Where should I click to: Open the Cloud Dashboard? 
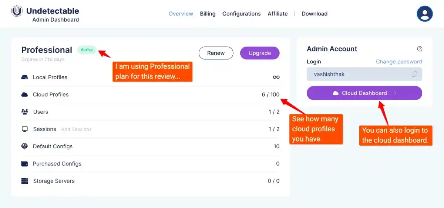point(364,93)
